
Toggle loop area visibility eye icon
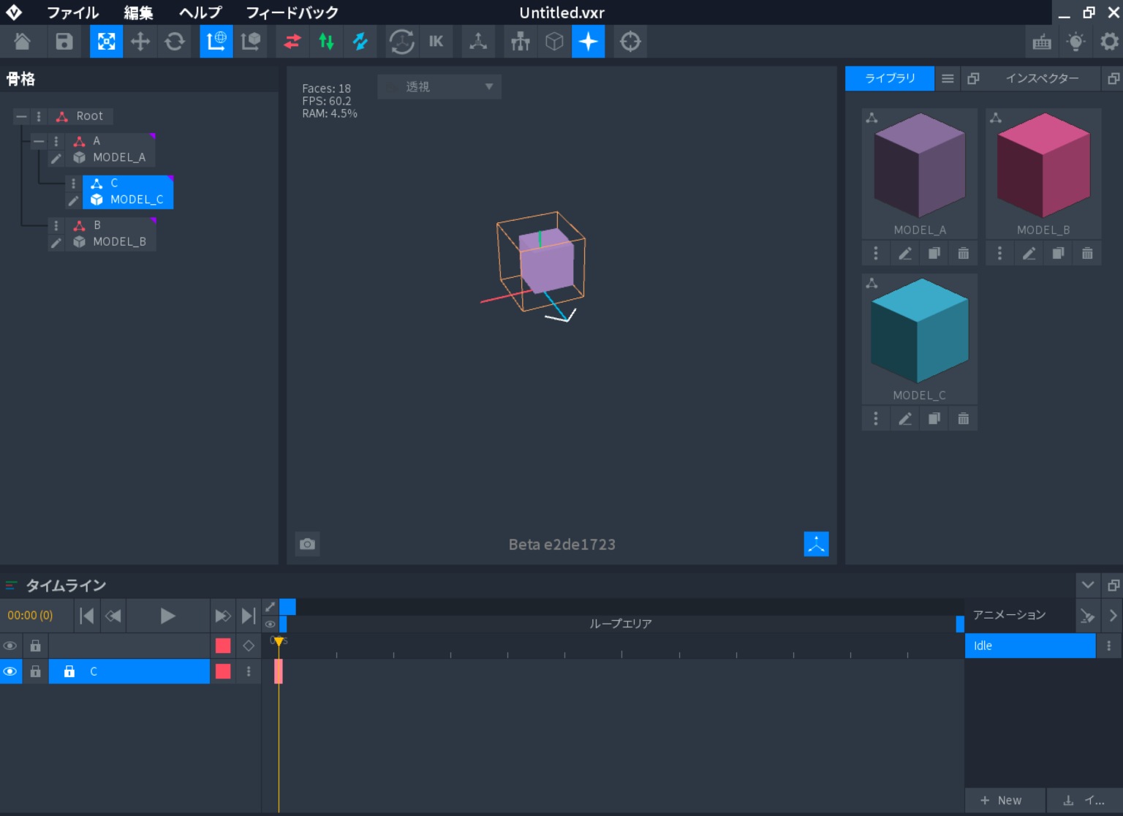(270, 624)
